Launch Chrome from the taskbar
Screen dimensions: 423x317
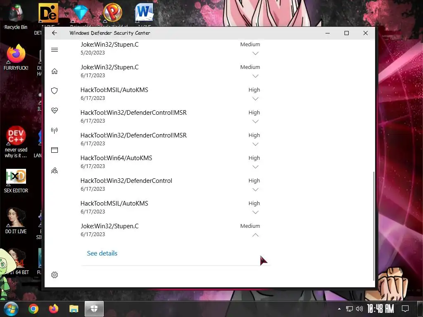coord(33,309)
